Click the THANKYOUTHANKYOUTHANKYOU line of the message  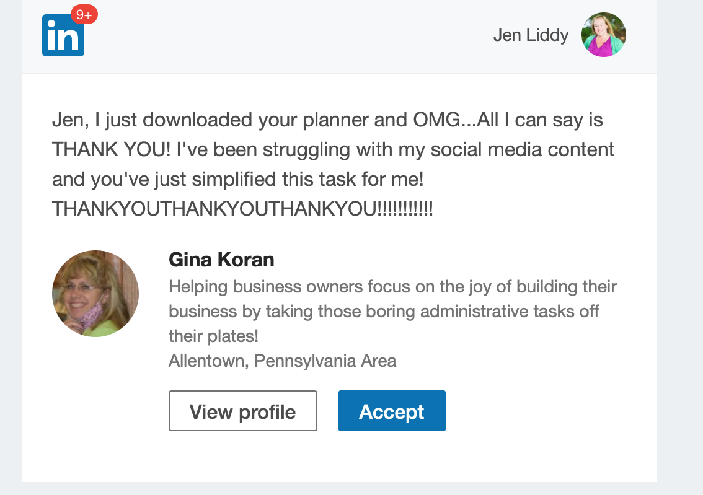click(242, 209)
